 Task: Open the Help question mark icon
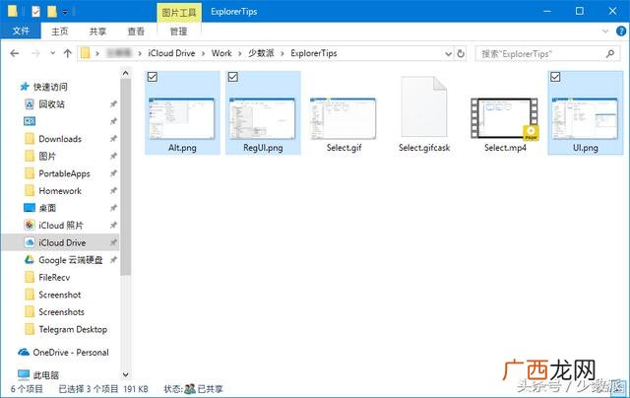pyautogui.click(x=621, y=32)
